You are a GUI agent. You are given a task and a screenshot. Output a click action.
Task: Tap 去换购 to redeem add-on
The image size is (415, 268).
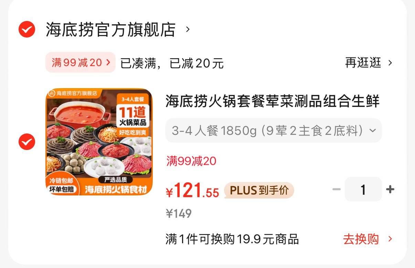pos(361,239)
